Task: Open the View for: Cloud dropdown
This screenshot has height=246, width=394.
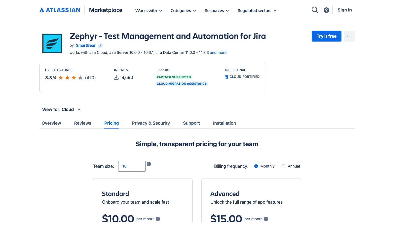Action: tap(61, 110)
